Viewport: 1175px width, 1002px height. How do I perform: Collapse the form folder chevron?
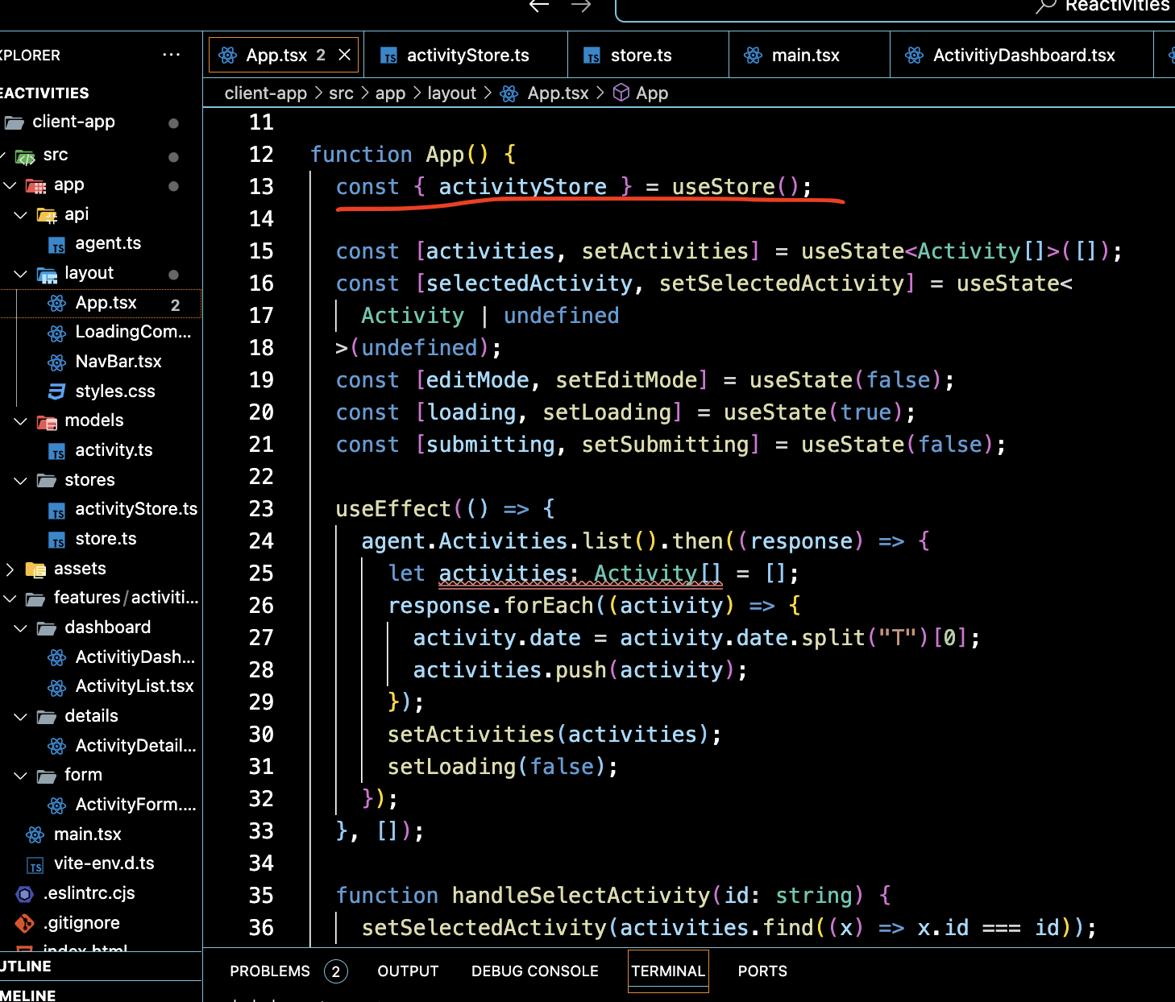pos(21,776)
